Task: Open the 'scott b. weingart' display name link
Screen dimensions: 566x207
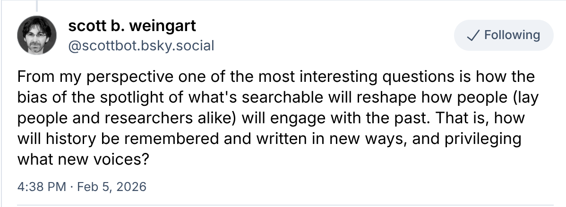Action: pyautogui.click(x=132, y=26)
